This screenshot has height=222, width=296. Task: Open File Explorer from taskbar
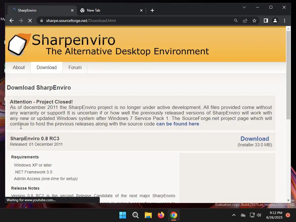coord(148,215)
